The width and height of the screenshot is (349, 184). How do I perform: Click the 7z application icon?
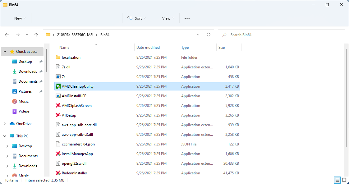tap(58, 77)
